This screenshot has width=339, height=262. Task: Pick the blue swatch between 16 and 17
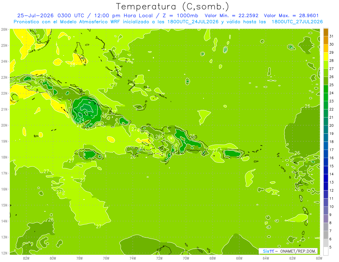[326, 154]
